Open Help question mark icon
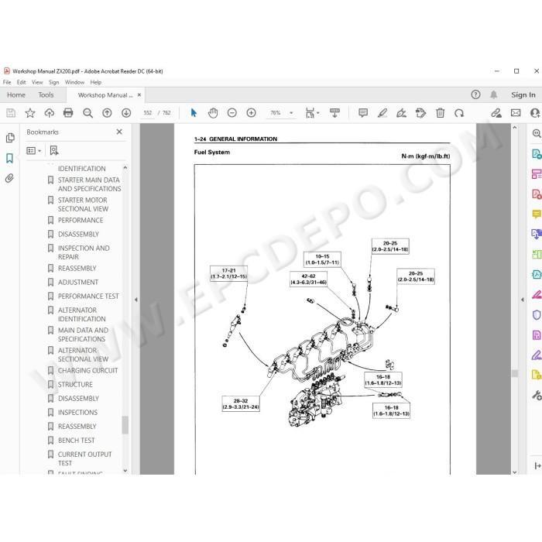Viewport: 542px width, 542px height. pos(475,94)
